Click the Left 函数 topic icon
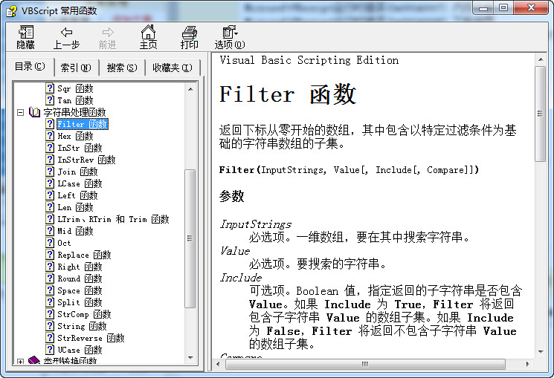The width and height of the screenshot is (554, 378). coord(50,195)
